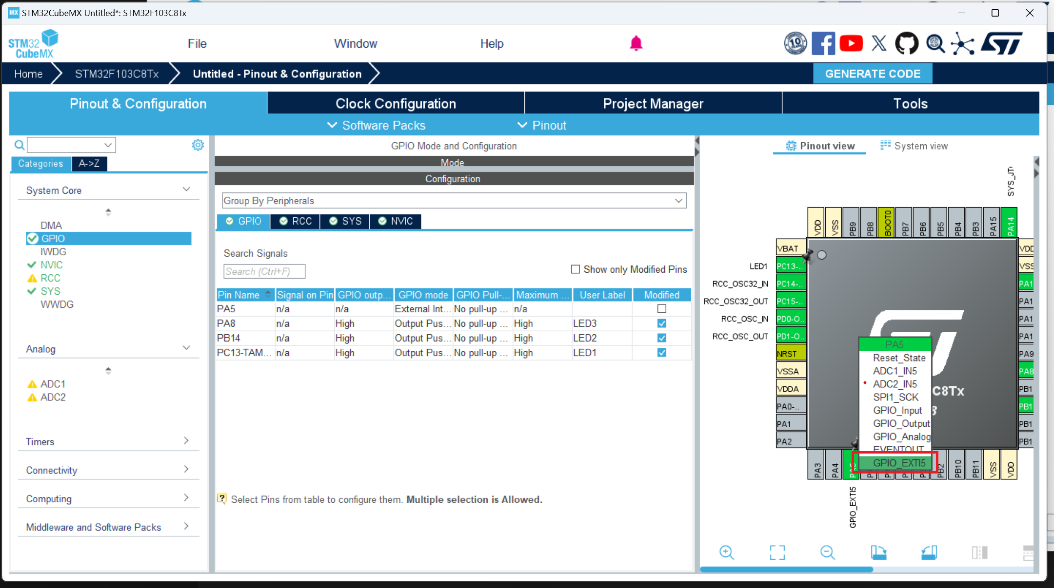Open the settings gear above categories
1054x588 pixels.
pos(198,145)
